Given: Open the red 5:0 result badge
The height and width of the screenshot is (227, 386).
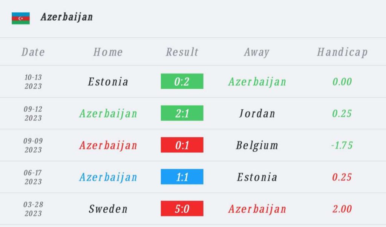Looking at the screenshot, I should 182,209.
